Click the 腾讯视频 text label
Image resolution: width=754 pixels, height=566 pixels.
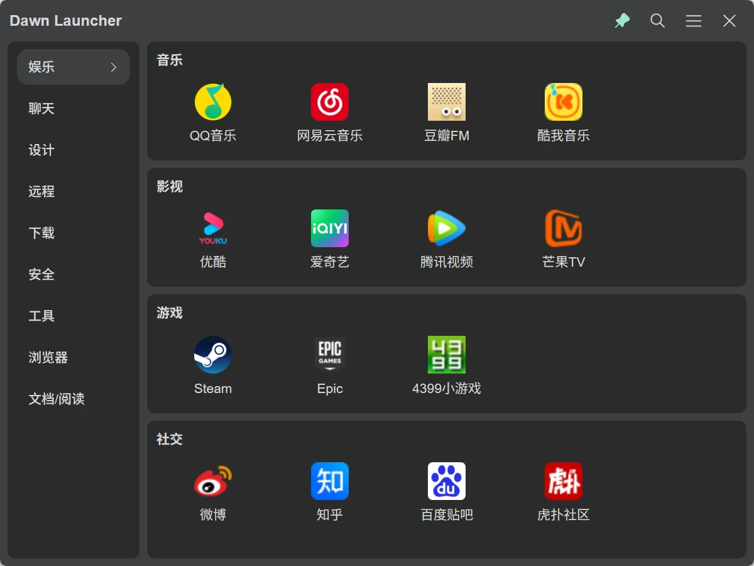click(447, 262)
